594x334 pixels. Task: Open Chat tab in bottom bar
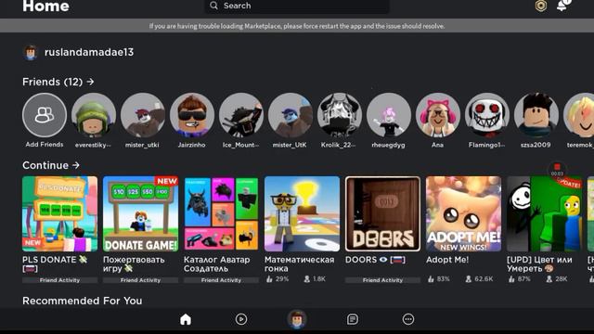click(x=353, y=319)
